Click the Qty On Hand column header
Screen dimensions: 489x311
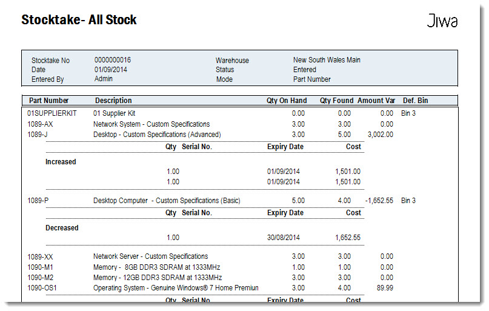pos(287,101)
